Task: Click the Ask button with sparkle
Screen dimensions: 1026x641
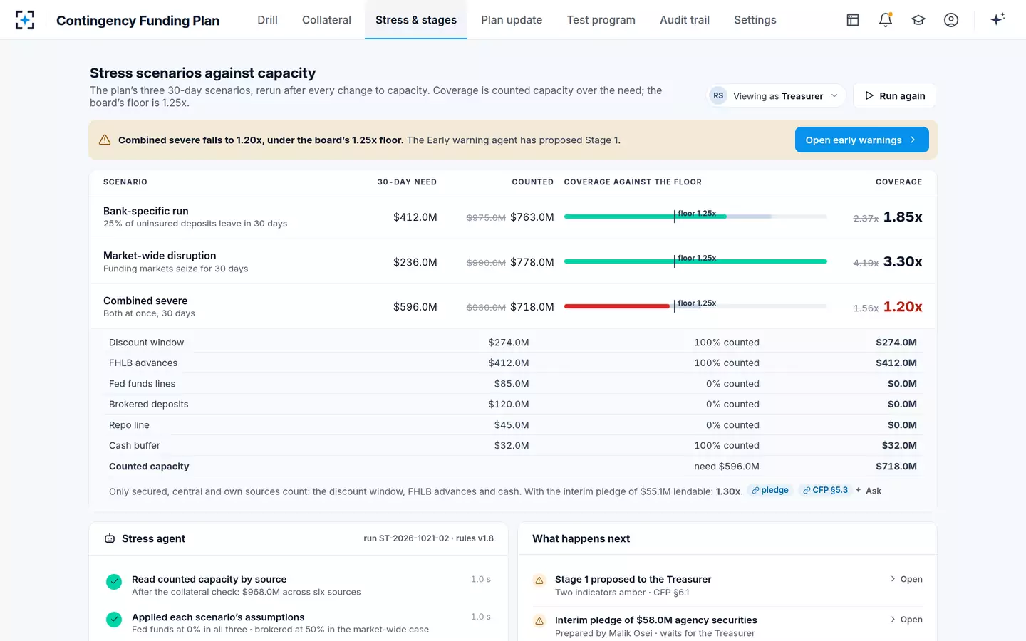Action: pos(869,491)
